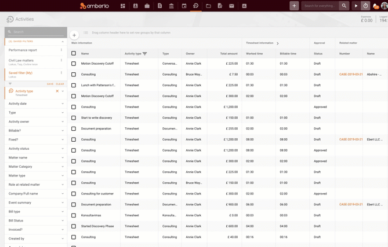Sort by the Total amount column header
Image resolution: width=388 pixels, height=247 pixels.
(229, 54)
